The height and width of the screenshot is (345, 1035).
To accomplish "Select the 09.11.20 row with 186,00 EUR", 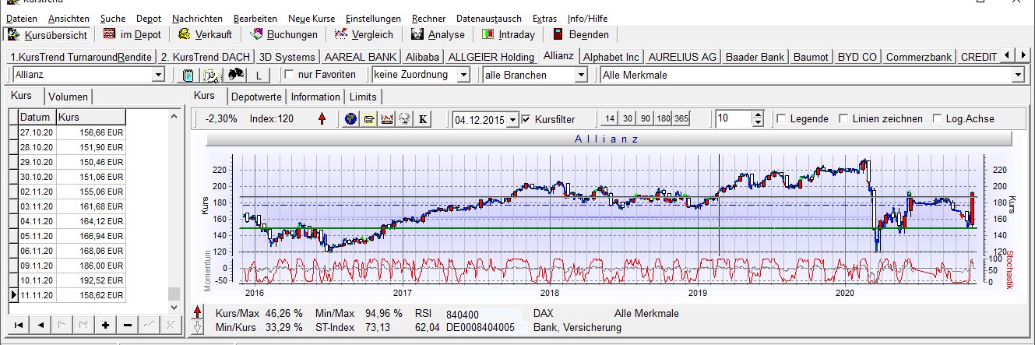I will [71, 266].
